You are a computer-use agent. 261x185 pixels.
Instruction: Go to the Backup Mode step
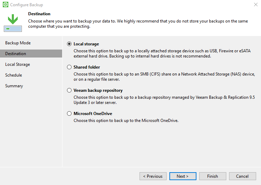pos(18,43)
